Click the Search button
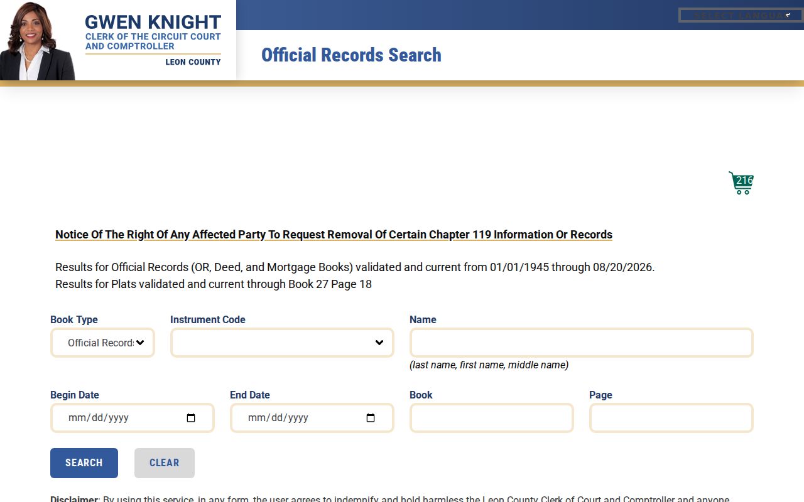804x502 pixels. click(x=84, y=463)
